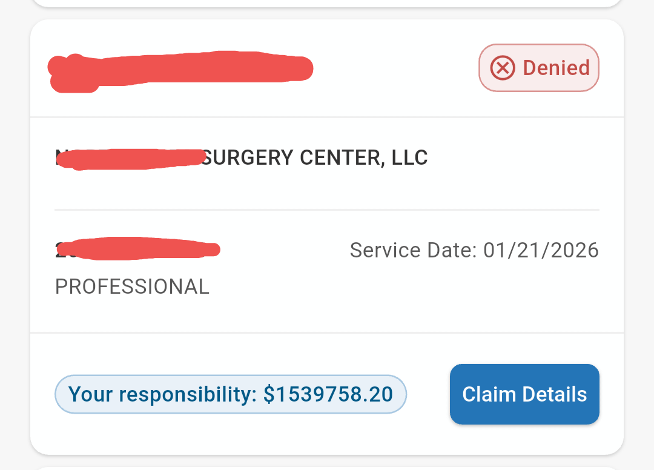Open Claim Details
Image resolution: width=654 pixels, height=470 pixels.
click(524, 394)
